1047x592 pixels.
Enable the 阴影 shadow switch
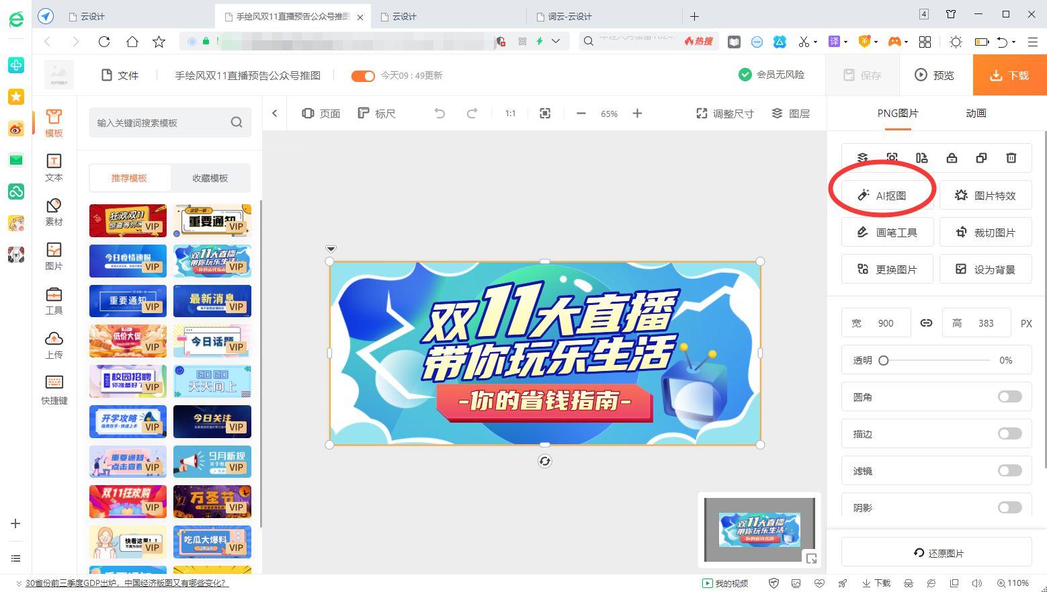[1009, 507]
